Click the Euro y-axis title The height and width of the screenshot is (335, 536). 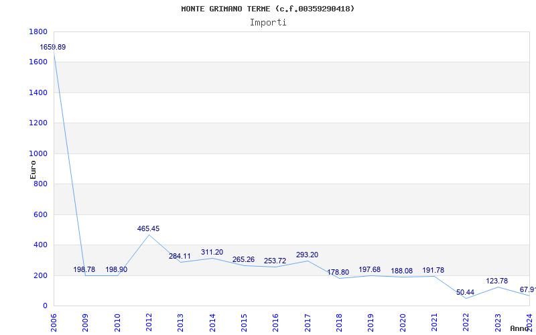[x=33, y=170]
